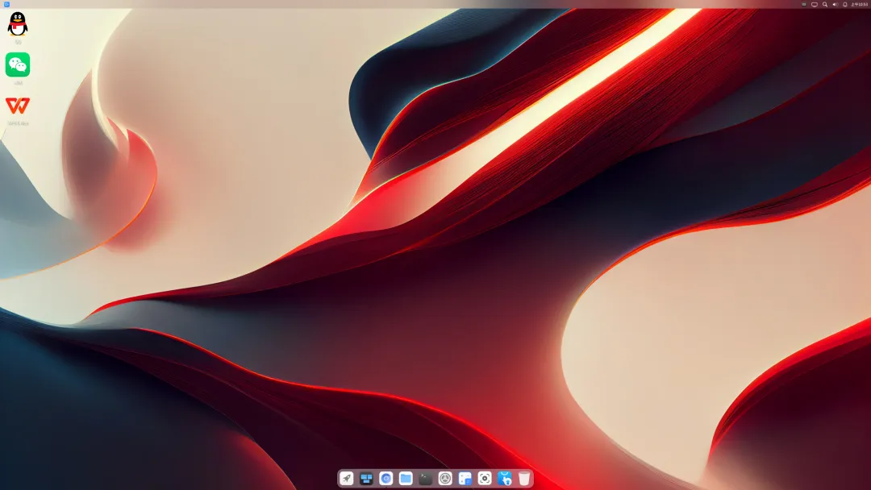871x490 pixels.
Task: Open the control center wheel icon in dock
Action: click(445, 479)
